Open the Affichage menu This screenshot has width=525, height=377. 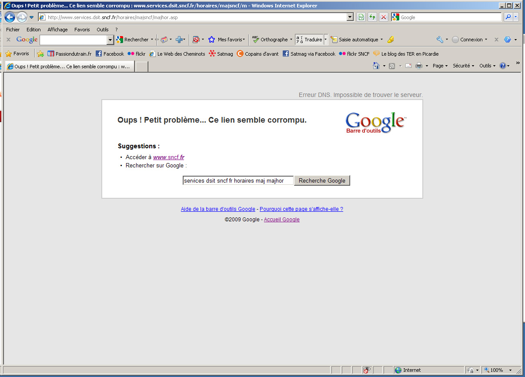tap(57, 30)
